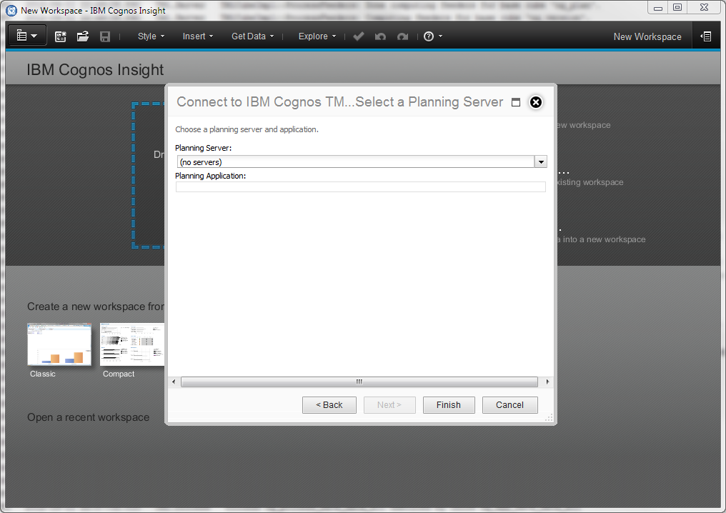Screen dimensions: 726x513
Task: Select the Compact workspace template thumbnail
Action: pyautogui.click(x=132, y=345)
